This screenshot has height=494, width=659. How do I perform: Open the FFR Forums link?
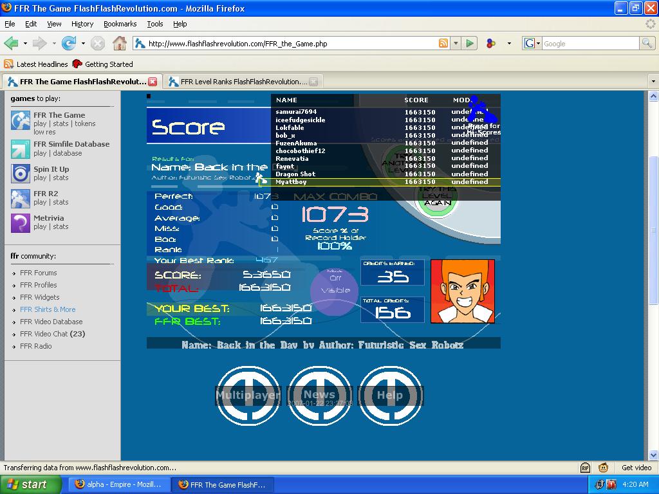pyautogui.click(x=38, y=273)
